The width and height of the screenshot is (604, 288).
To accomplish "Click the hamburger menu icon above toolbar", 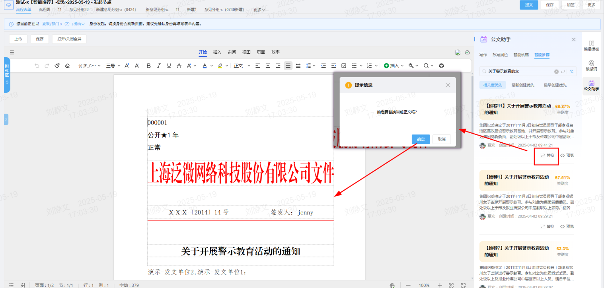I will (x=12, y=52).
